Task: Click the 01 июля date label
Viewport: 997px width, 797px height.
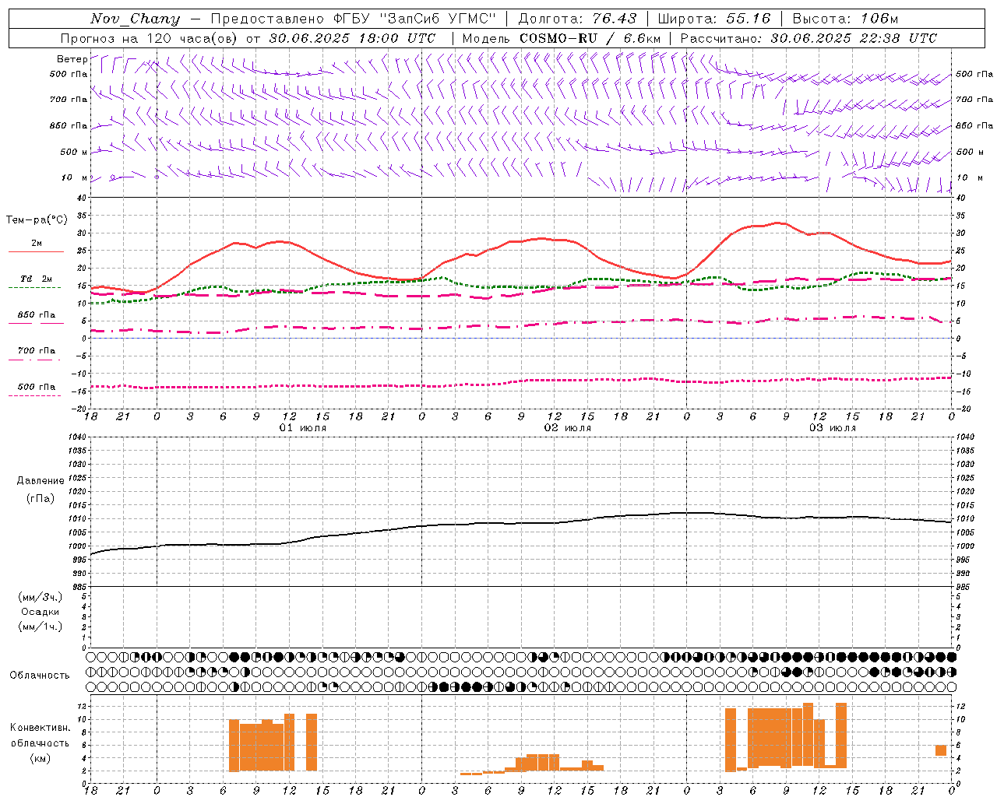Action: 303,428
